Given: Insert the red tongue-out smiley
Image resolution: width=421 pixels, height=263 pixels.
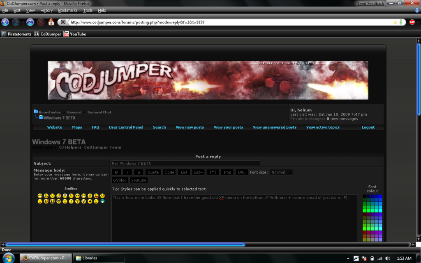Looking at the screenshot, I should [x=96, y=196].
